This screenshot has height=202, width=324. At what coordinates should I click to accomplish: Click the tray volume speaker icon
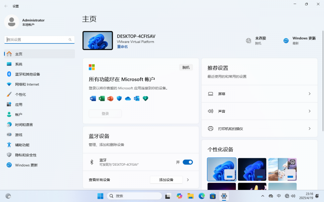293,196
